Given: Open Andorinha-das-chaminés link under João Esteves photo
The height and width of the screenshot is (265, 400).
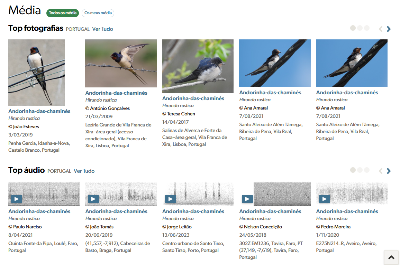Looking at the screenshot, I should (x=39, y=111).
